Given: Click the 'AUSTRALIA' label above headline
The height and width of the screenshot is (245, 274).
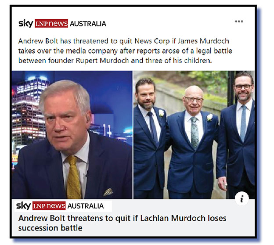Looking at the screenshot, I should (86, 206).
